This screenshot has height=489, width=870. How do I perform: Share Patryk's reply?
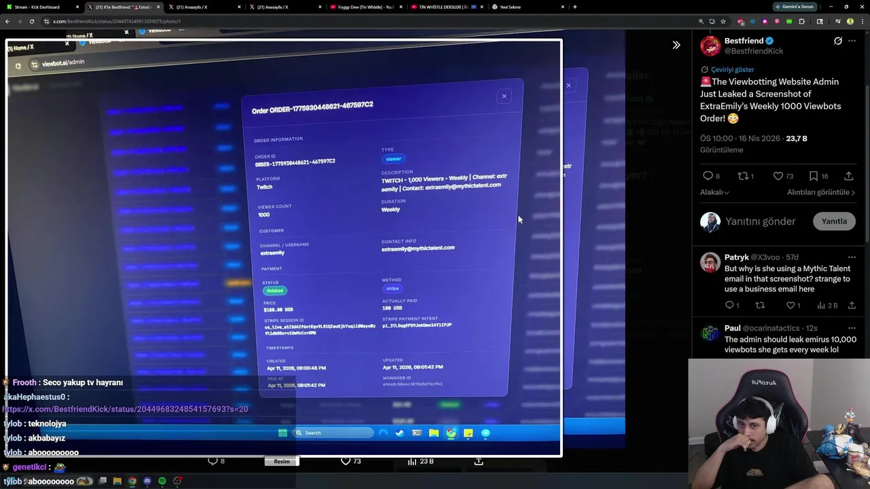[852, 306]
